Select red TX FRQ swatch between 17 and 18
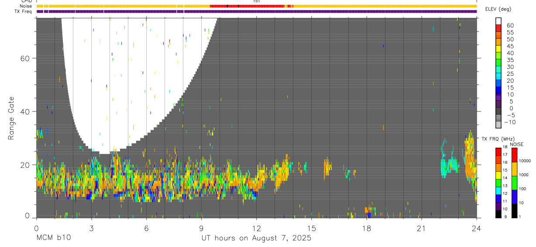This screenshot has height=247, width=536. click(498, 151)
